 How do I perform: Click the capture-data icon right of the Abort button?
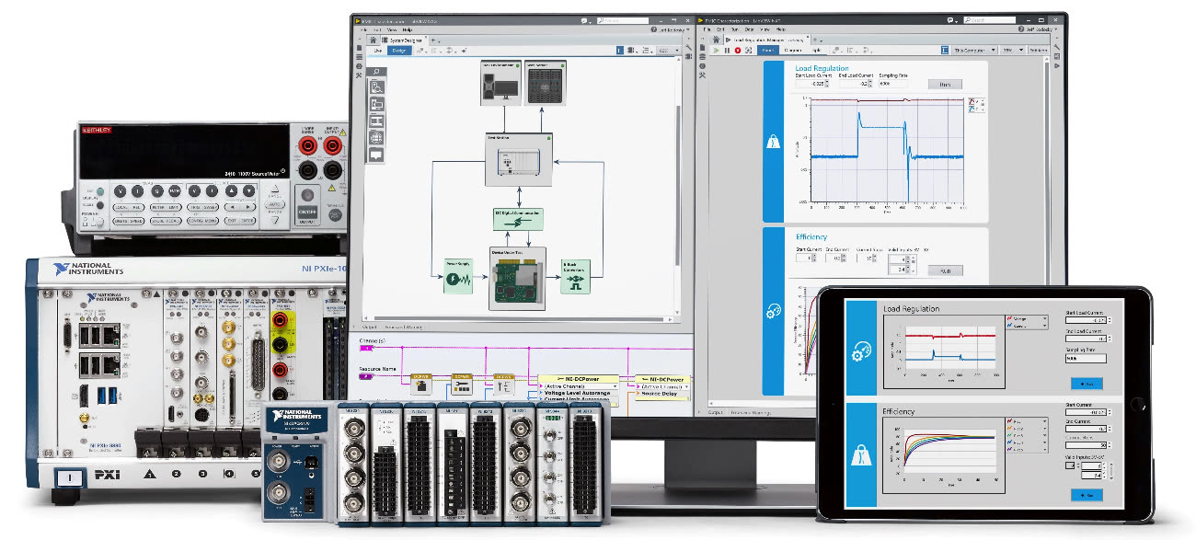pos(749,50)
